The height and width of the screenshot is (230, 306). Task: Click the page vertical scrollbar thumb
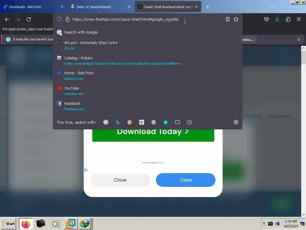[304, 57]
